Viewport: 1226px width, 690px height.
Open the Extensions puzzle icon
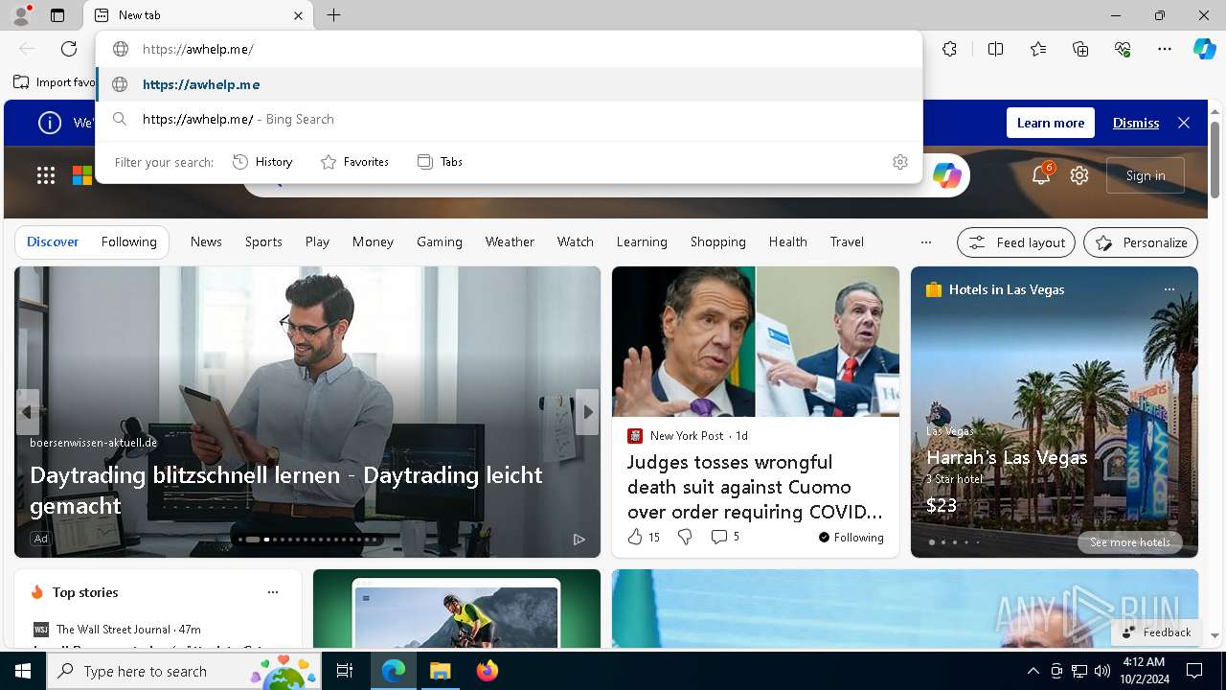[949, 49]
